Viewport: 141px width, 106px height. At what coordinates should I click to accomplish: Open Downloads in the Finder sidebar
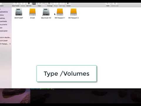pos(4,21)
